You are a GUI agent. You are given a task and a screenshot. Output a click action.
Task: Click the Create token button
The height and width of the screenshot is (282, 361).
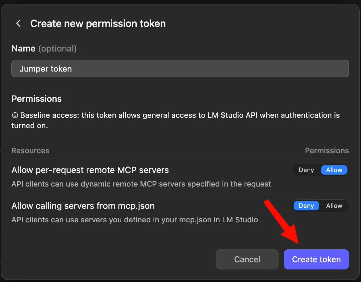coord(316,259)
